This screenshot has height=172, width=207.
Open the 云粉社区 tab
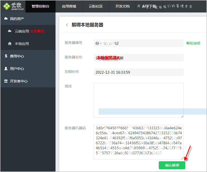(96, 6)
